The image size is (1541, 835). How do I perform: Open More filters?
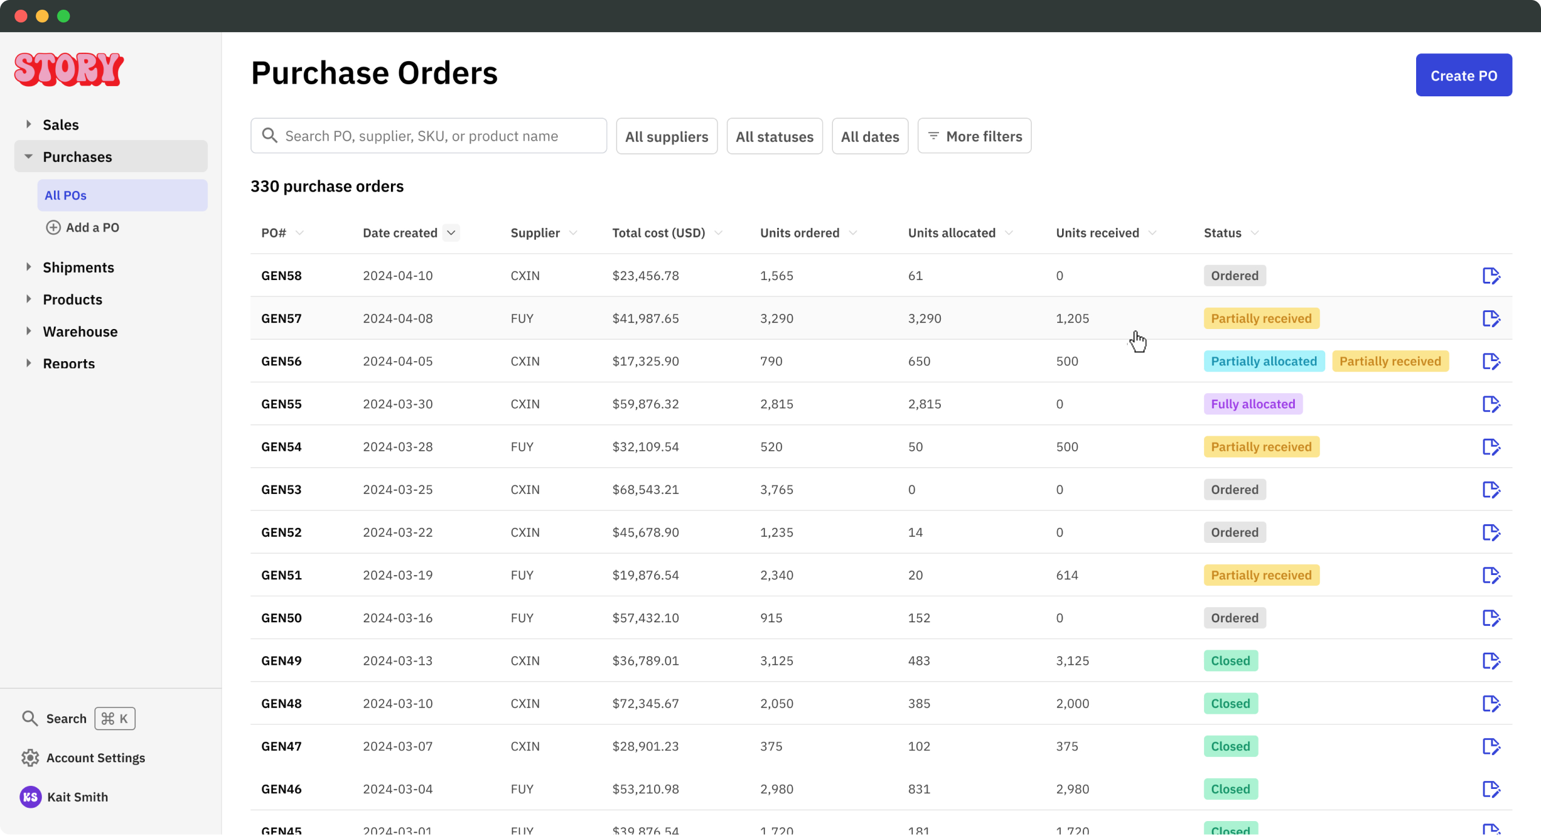pyautogui.click(x=974, y=136)
